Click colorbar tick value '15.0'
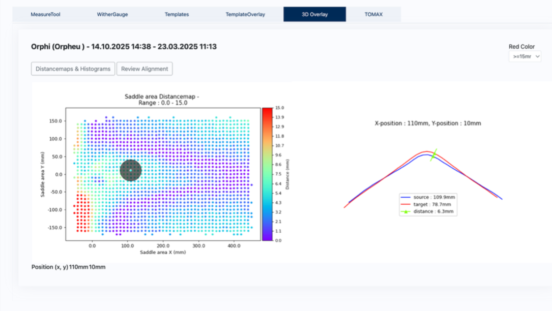 click(x=279, y=108)
